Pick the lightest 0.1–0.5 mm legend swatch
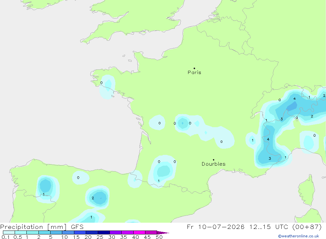Image resolution: width=326 pixels, height=239 pixels. (x=9, y=232)
